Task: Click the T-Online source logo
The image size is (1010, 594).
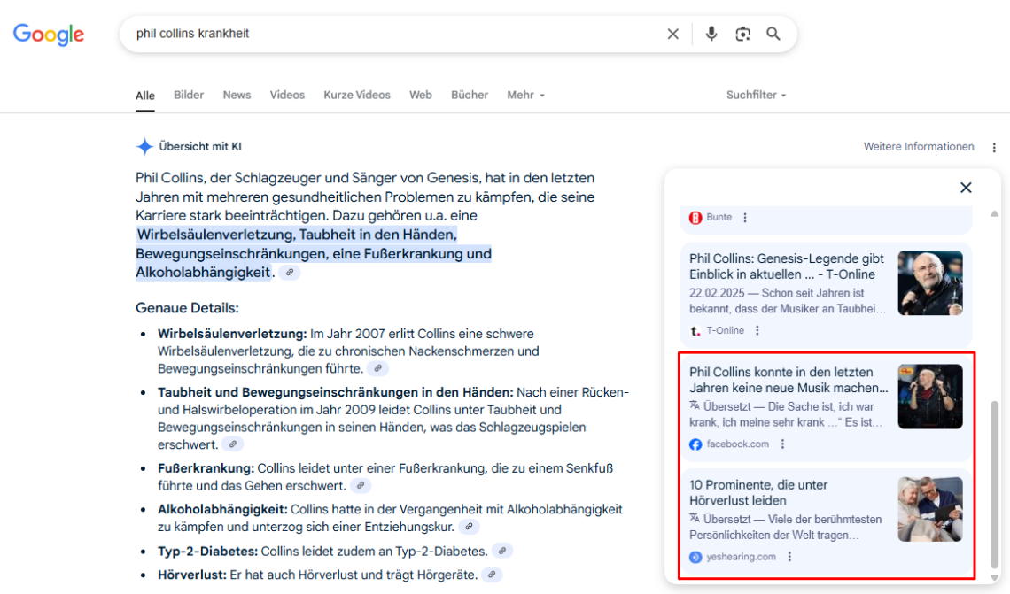Action: tap(695, 331)
